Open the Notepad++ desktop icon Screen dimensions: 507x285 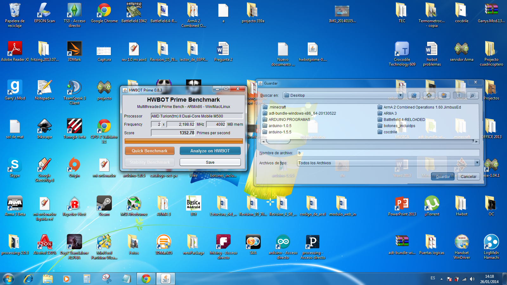pos(45,90)
